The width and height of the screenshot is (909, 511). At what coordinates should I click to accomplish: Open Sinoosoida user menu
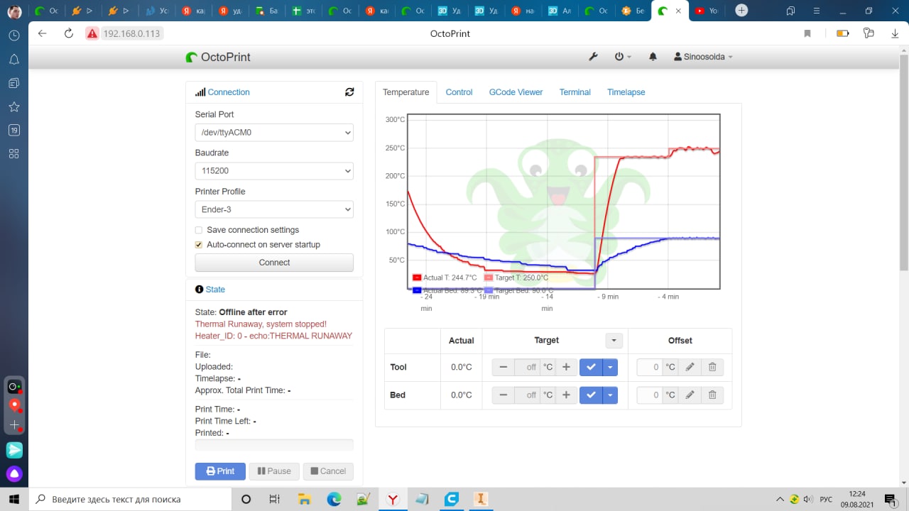coord(703,57)
